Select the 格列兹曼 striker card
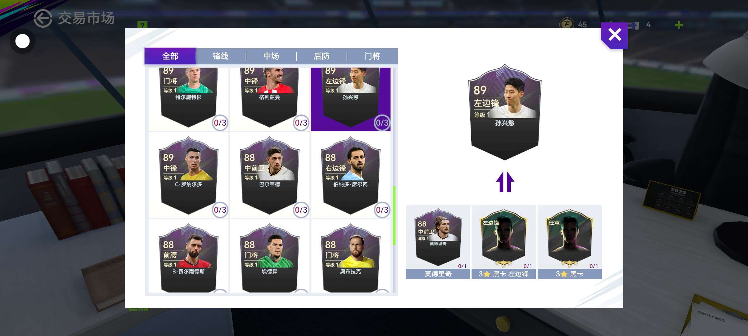748x336 pixels. (x=270, y=99)
